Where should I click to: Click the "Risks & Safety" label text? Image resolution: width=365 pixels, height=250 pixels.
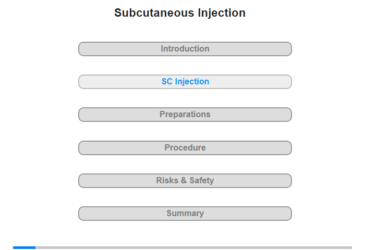click(185, 181)
